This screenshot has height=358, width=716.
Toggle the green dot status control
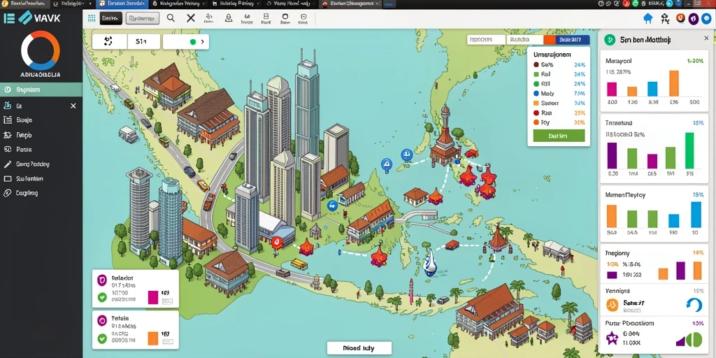[x=192, y=41]
